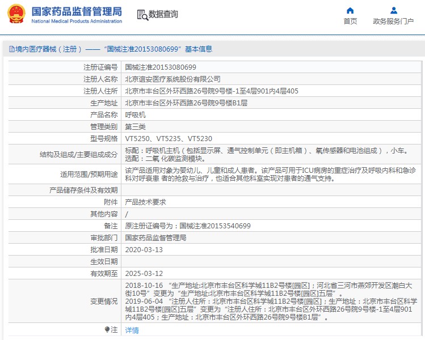
Task: Click the 产品技术要求 attachment cell
Action: [x=145, y=202]
